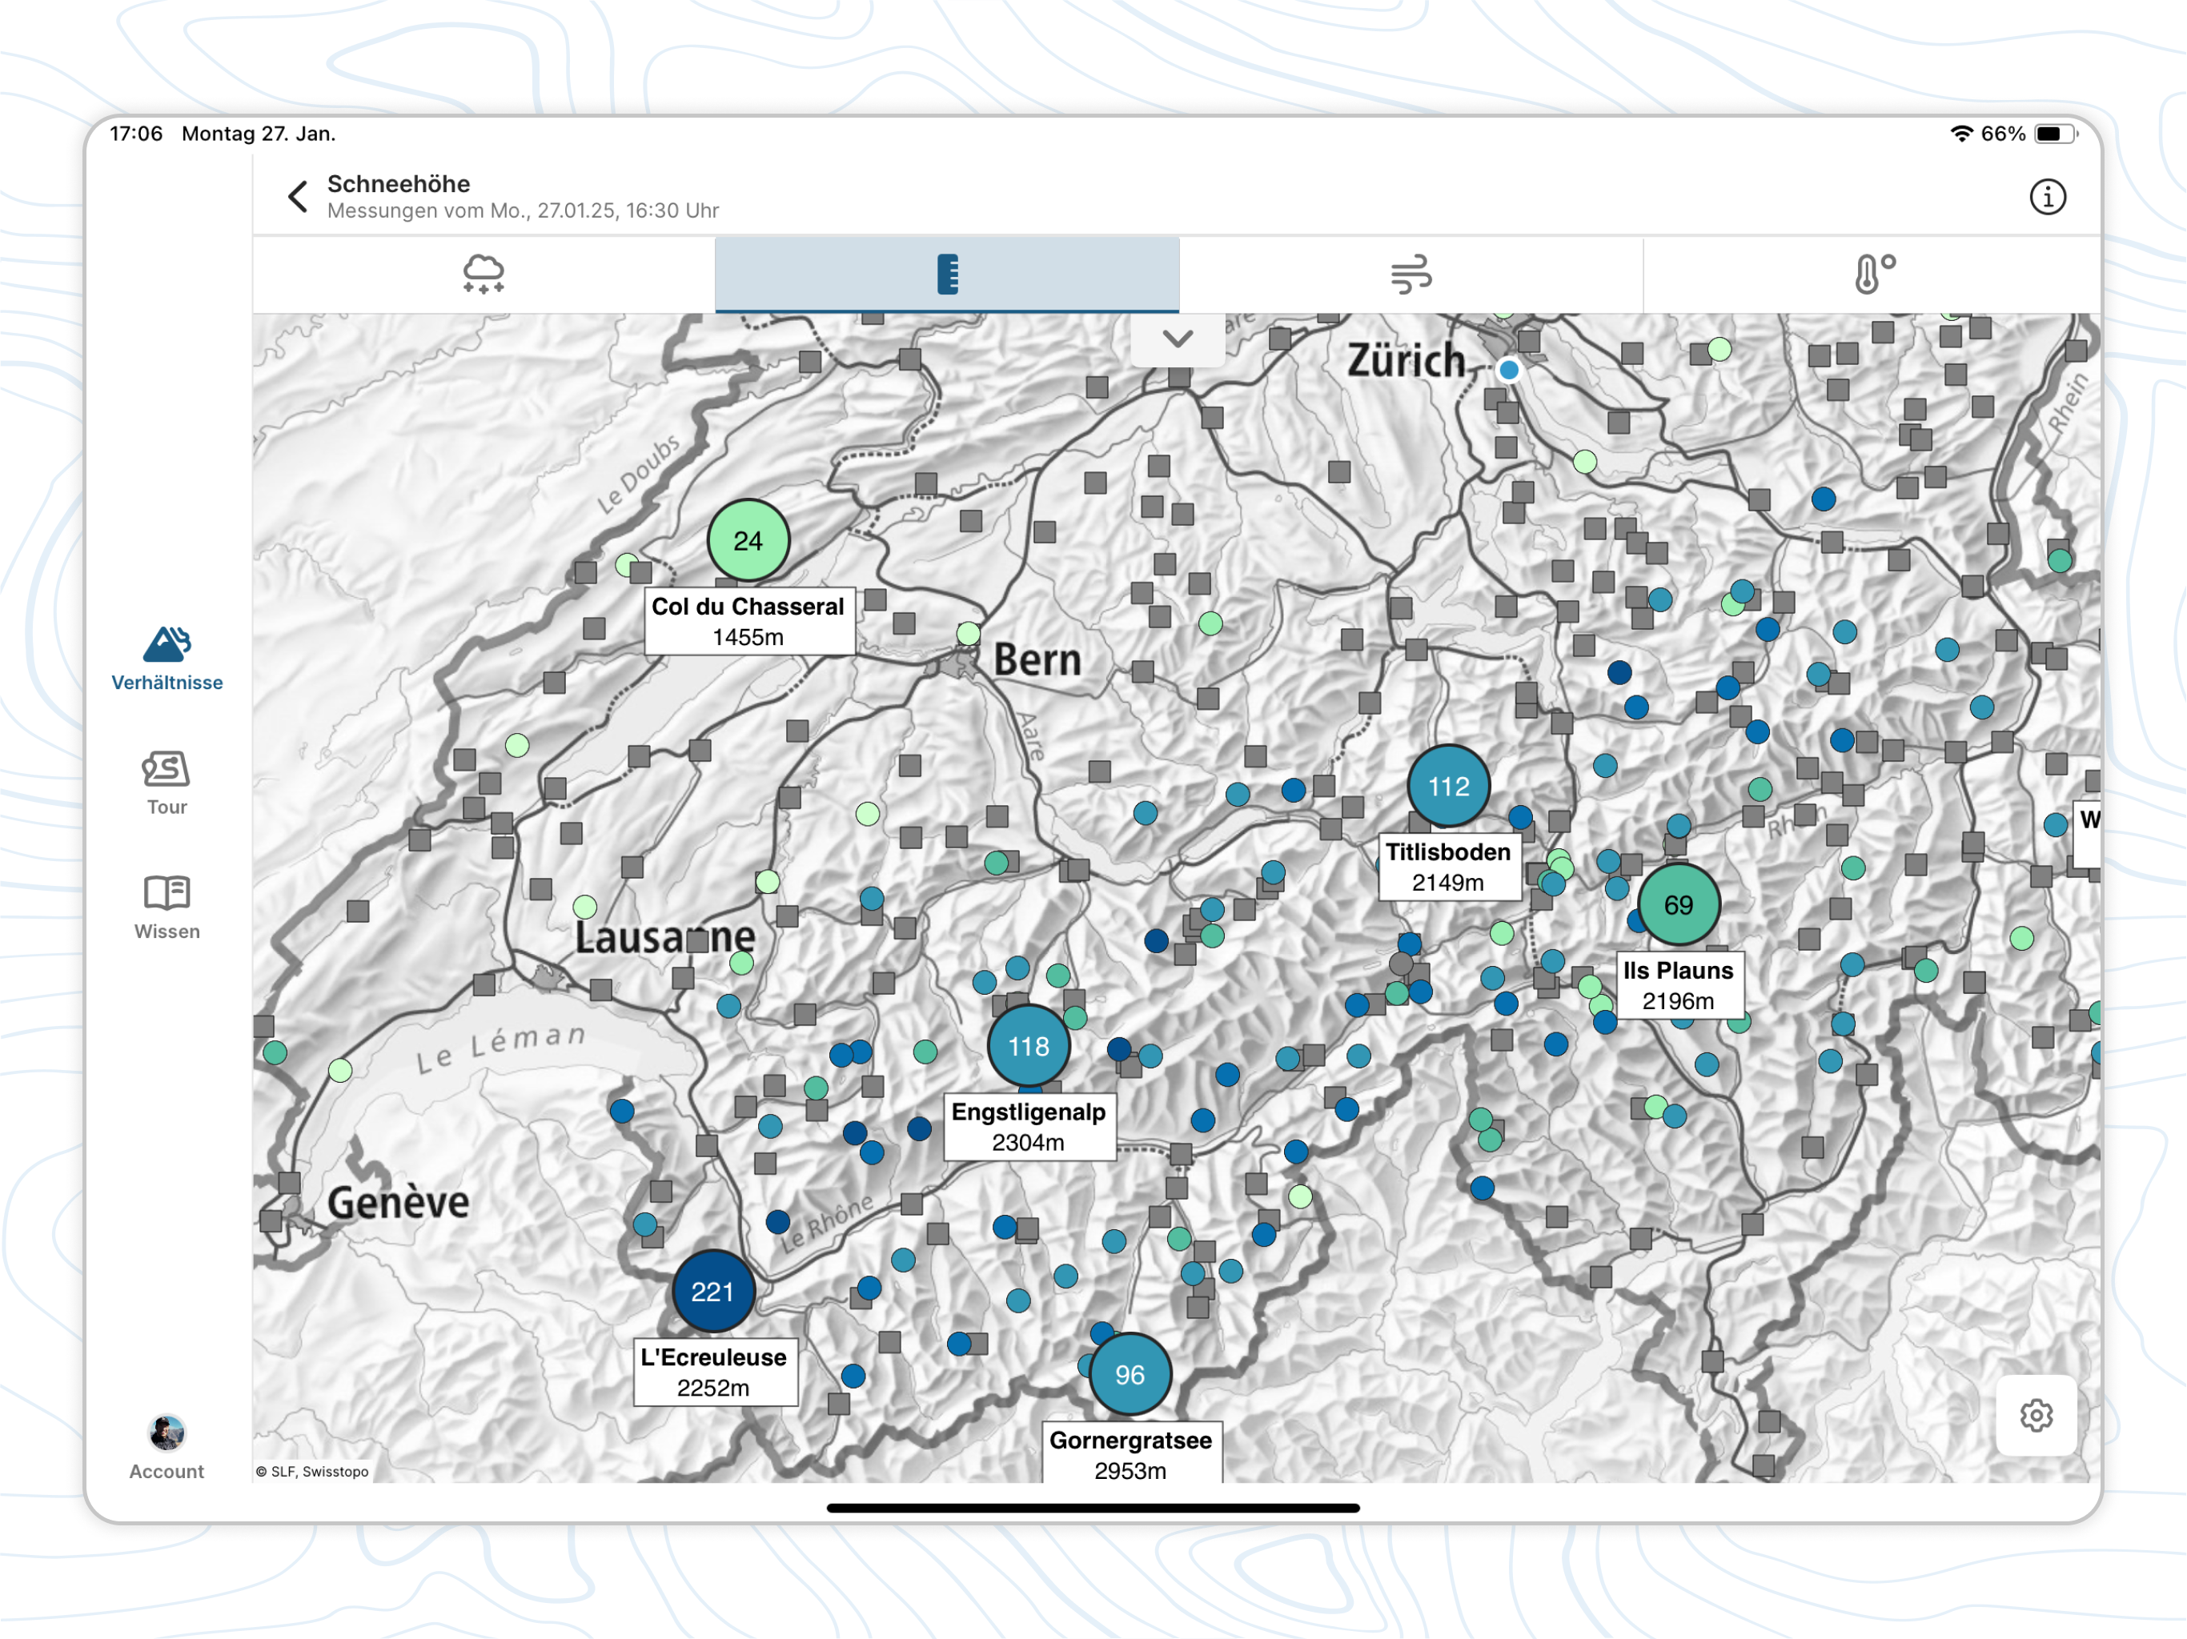This screenshot has height=1639, width=2187.
Task: Open the Verhältnisse section
Action: pos(167,659)
